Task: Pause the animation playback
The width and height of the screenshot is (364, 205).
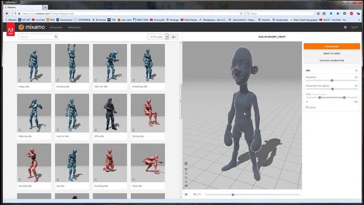Action: point(186,194)
